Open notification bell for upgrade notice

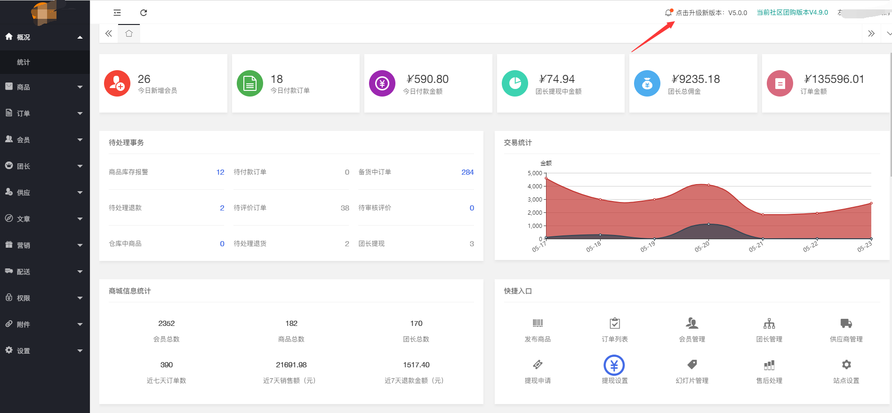click(668, 13)
